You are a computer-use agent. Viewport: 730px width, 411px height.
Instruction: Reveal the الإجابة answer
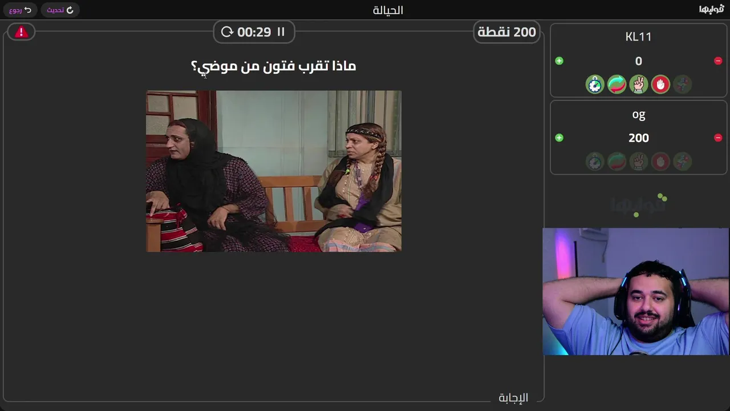513,397
